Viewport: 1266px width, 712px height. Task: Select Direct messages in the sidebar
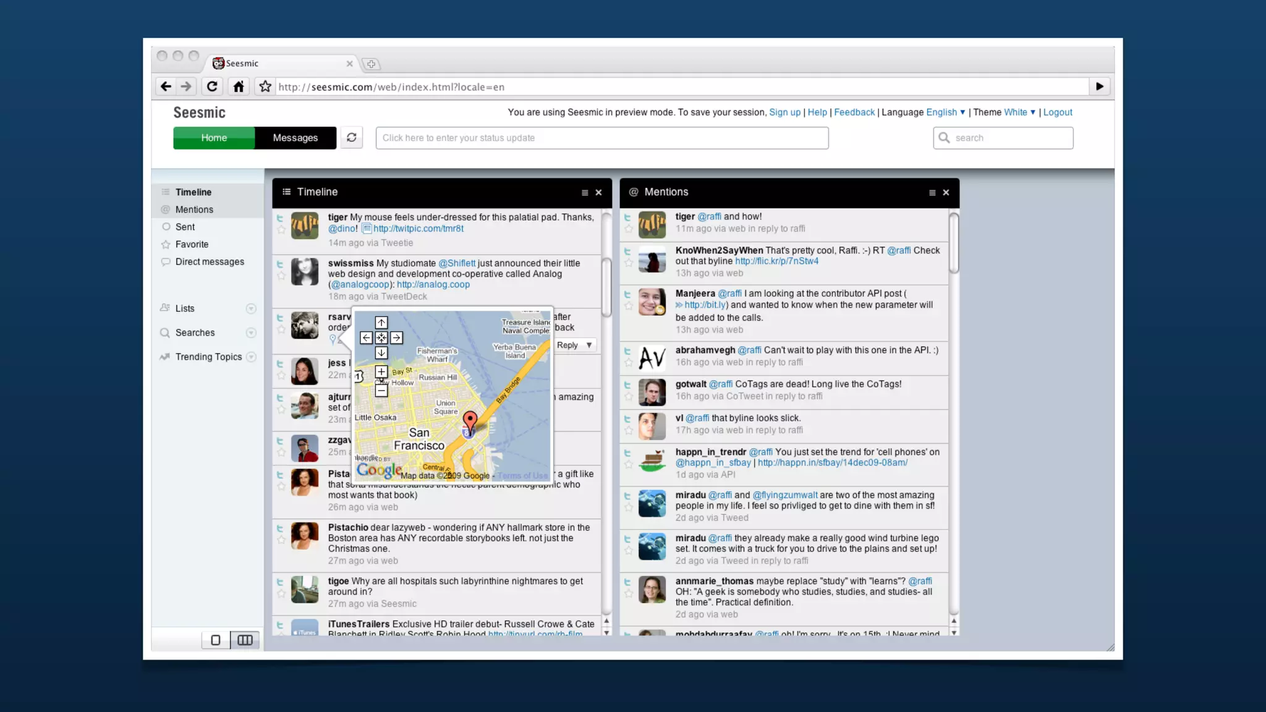210,262
